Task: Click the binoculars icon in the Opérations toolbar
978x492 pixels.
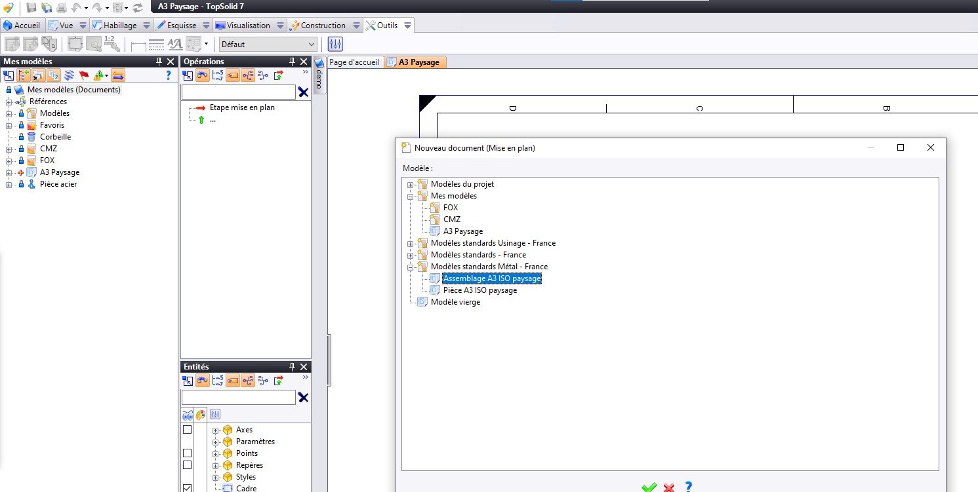Action: tap(203, 75)
